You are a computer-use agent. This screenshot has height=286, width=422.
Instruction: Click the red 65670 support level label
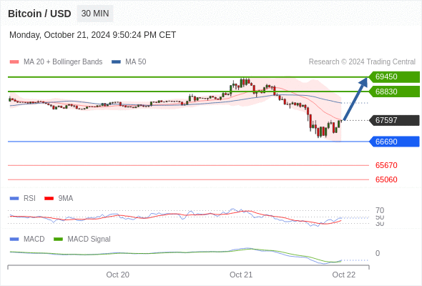pyautogui.click(x=386, y=165)
